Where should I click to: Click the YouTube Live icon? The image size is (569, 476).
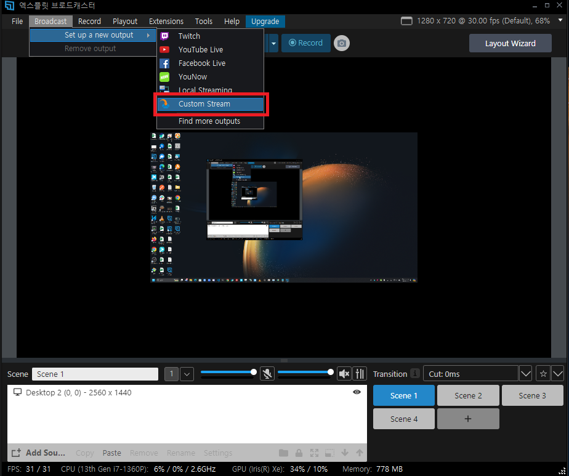click(x=164, y=50)
